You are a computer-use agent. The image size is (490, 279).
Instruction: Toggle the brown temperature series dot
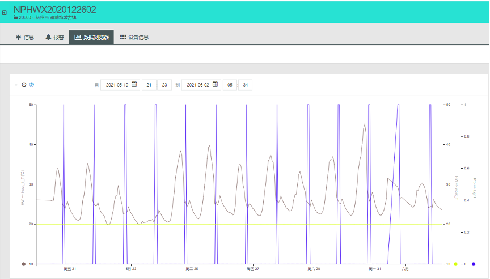tap(23, 264)
